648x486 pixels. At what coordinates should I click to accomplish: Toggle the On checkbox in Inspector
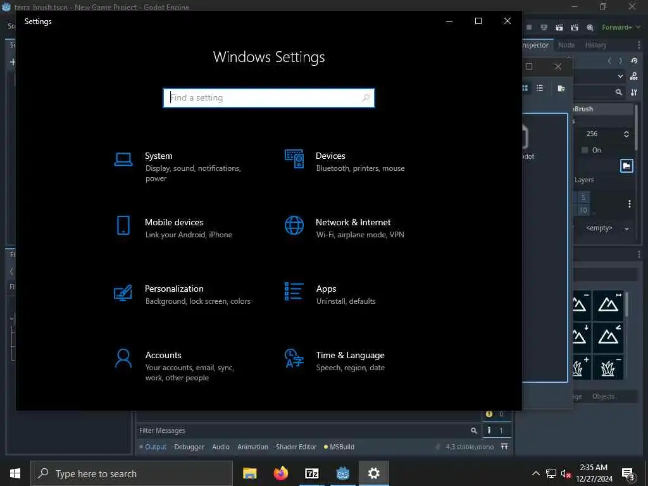click(585, 150)
